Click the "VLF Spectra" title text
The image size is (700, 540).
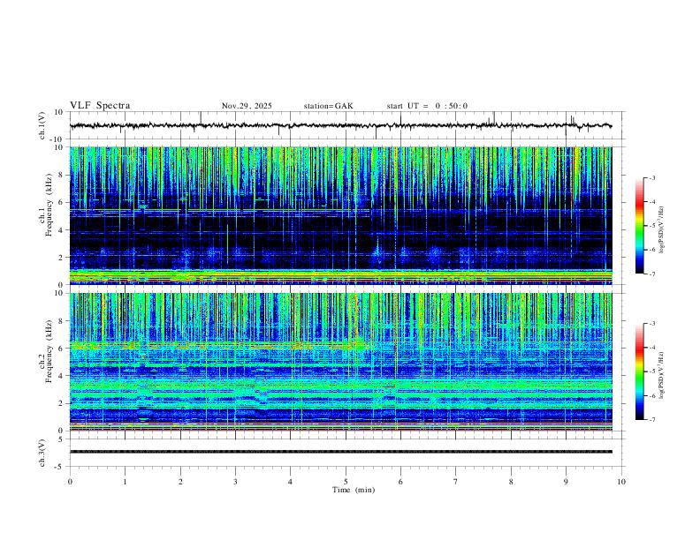100,106
